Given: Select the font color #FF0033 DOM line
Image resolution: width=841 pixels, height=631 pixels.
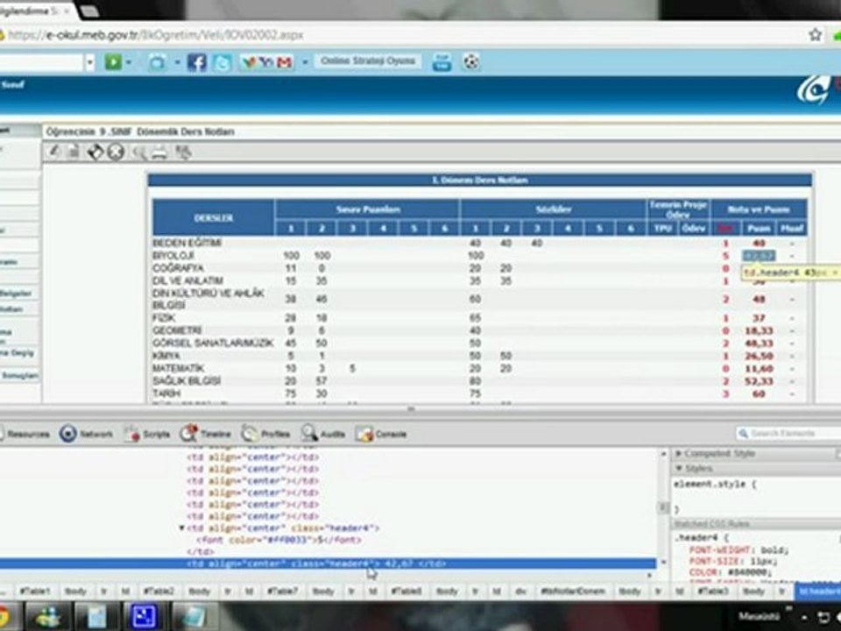Looking at the screenshot, I should click(279, 540).
